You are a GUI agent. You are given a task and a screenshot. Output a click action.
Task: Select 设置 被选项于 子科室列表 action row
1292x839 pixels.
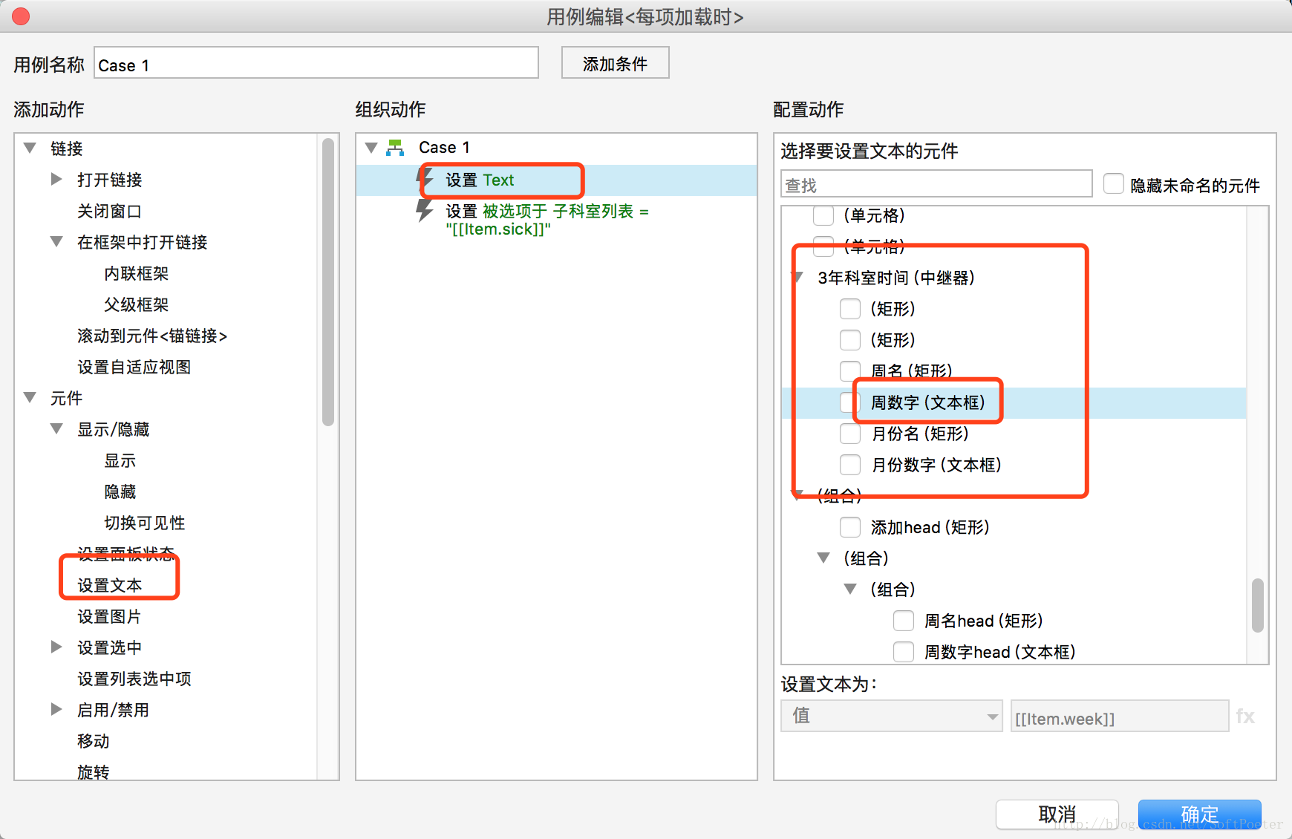[556, 220]
